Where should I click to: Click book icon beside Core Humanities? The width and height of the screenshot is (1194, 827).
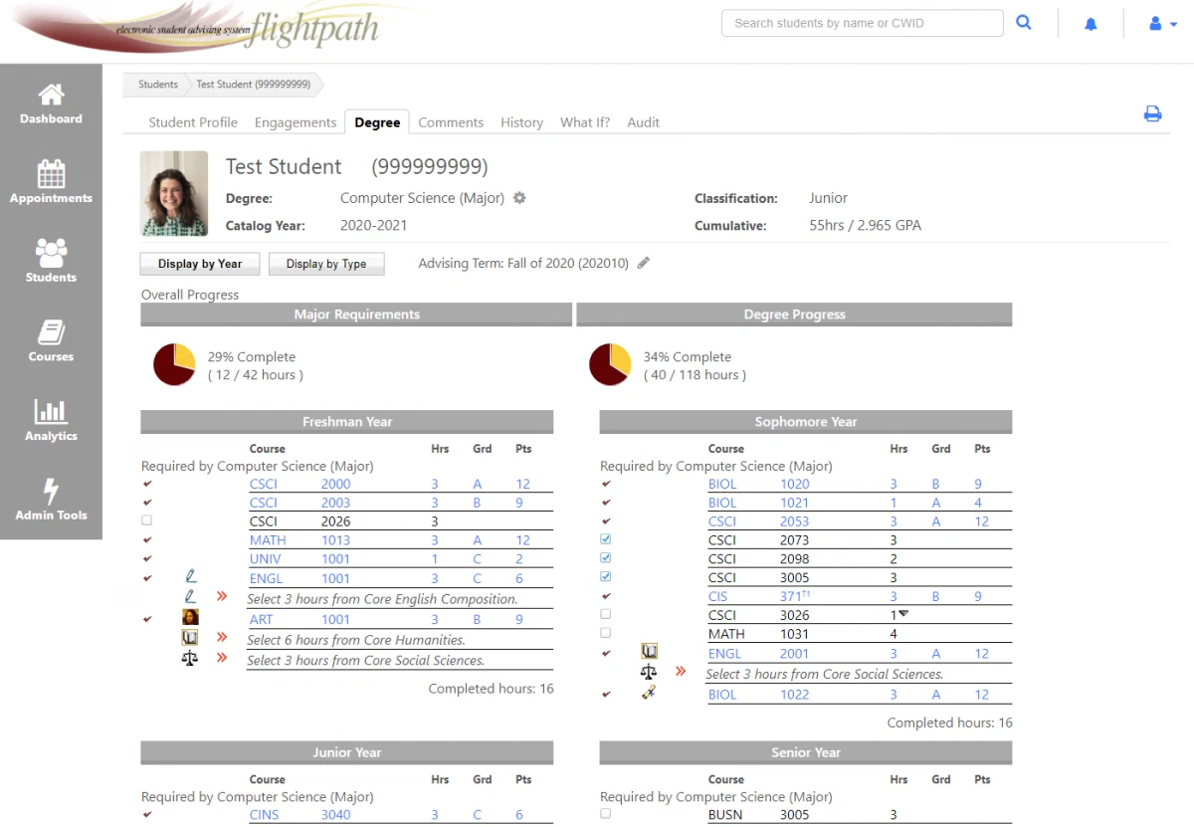click(190, 638)
